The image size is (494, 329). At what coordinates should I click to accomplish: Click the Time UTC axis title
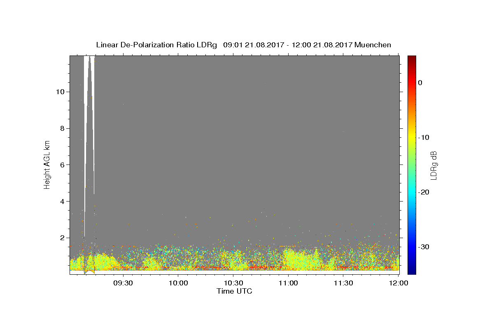[234, 291]
